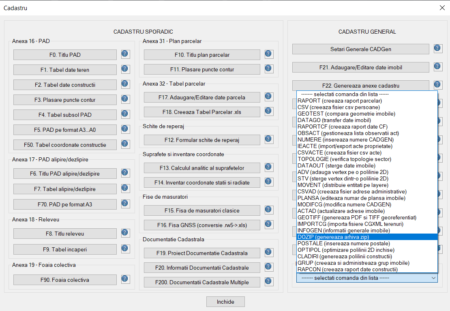Run F22. Genereaza anexe cadastru
450x311 pixels.
point(361,86)
